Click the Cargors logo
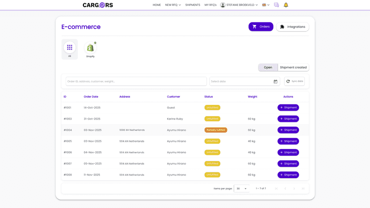 tap(98, 5)
